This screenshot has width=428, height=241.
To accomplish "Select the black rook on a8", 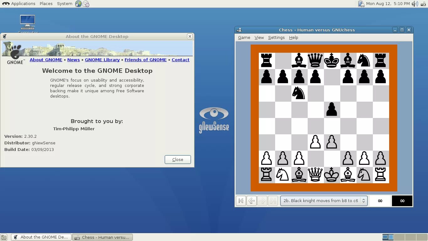I will (267, 61).
